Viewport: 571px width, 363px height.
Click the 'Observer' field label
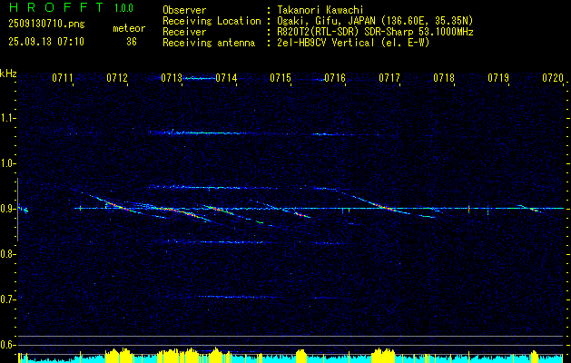(x=184, y=11)
